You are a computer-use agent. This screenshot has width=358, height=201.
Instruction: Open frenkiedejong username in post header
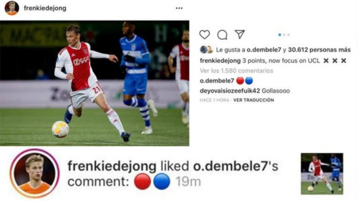tap(44, 8)
